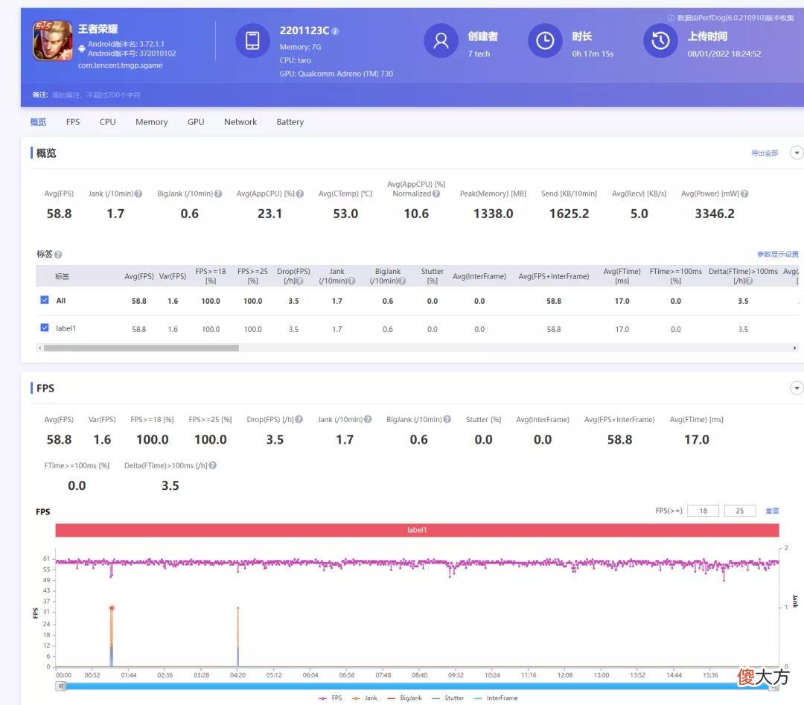804x705 pixels.
Task: Click the help icon next to Delta(FTime)>100ms [/h] in FPS section
Action: click(x=213, y=465)
